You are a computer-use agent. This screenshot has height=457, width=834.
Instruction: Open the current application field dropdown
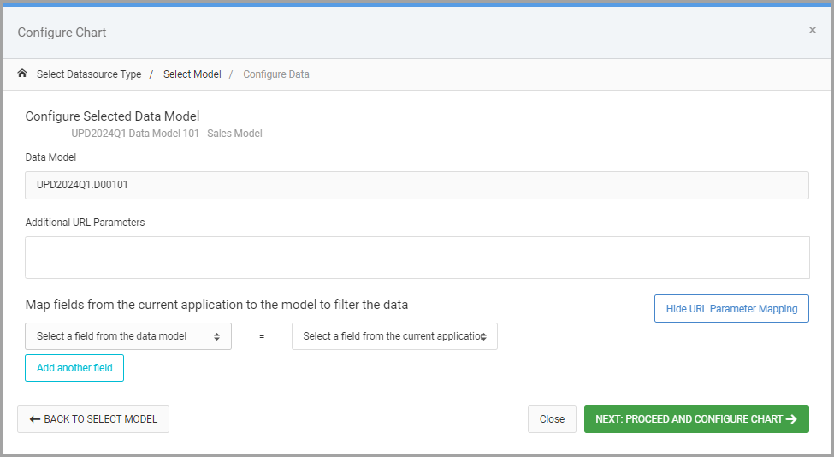point(394,336)
